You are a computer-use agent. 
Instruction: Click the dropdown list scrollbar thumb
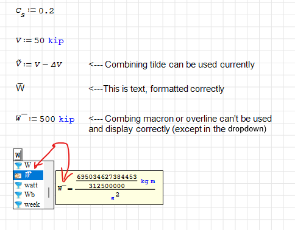49,193
